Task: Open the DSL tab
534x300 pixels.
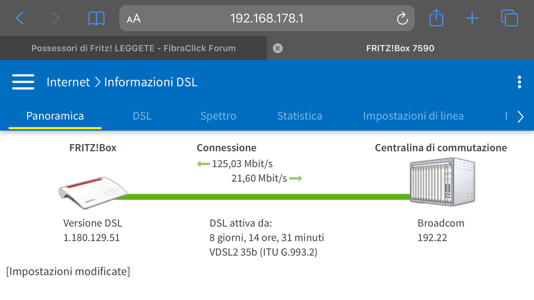Action: click(x=142, y=116)
